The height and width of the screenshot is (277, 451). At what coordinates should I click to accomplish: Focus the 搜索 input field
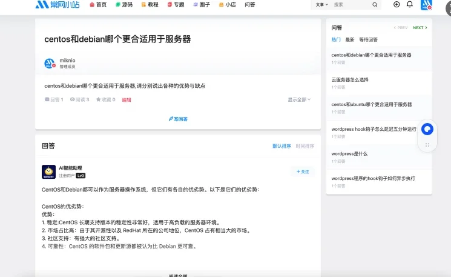click(x=351, y=5)
